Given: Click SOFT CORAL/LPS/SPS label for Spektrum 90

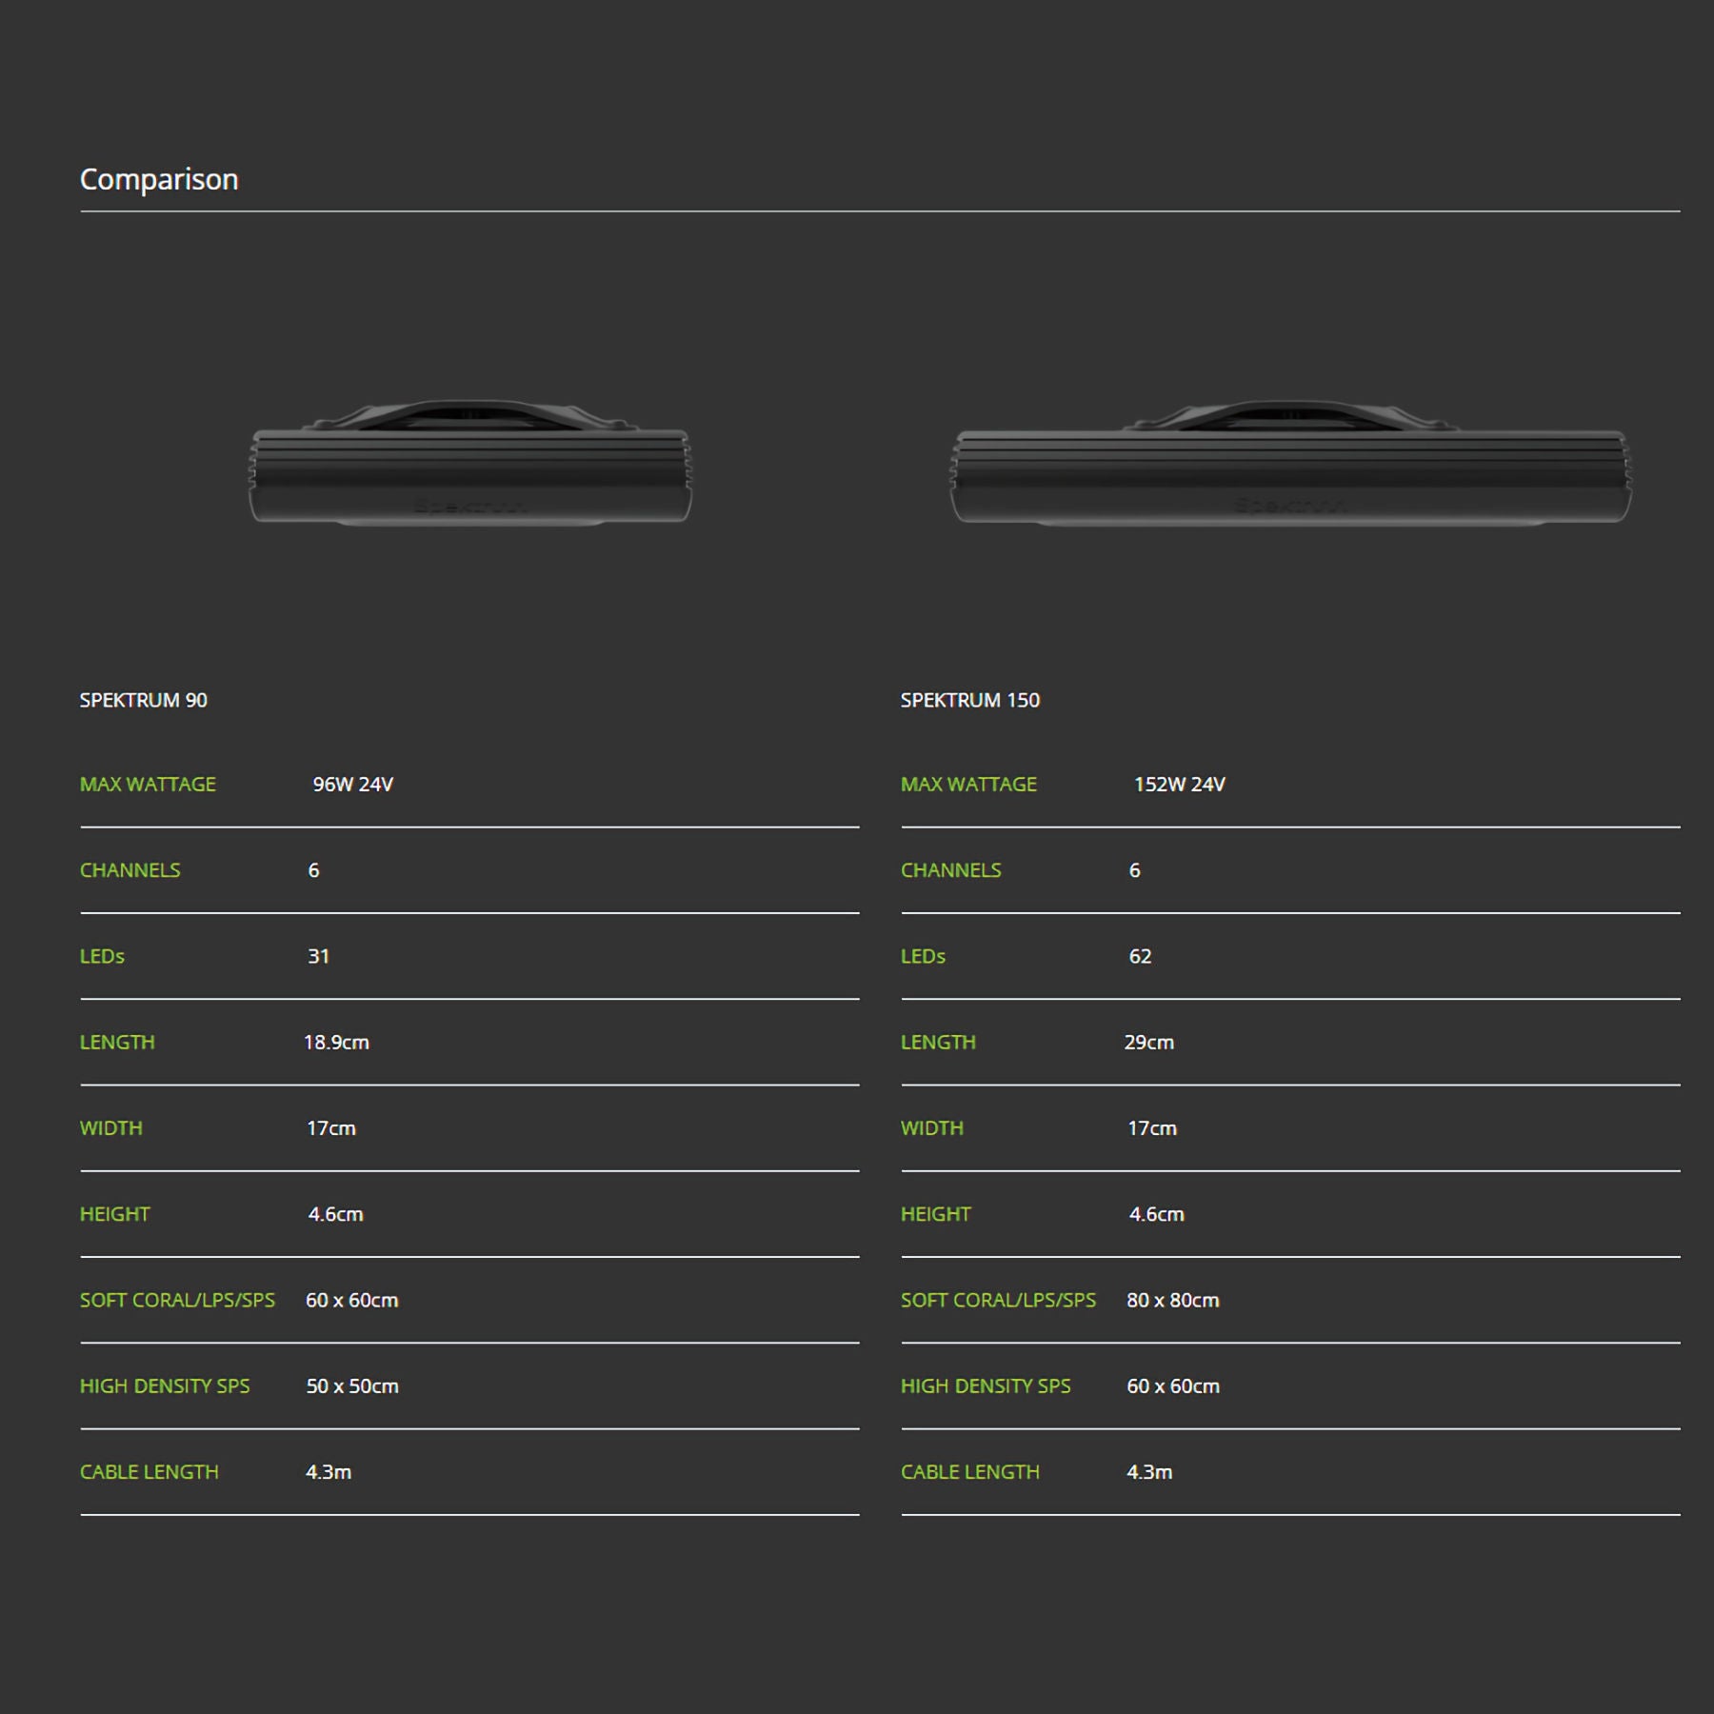Looking at the screenshot, I should click(177, 1300).
